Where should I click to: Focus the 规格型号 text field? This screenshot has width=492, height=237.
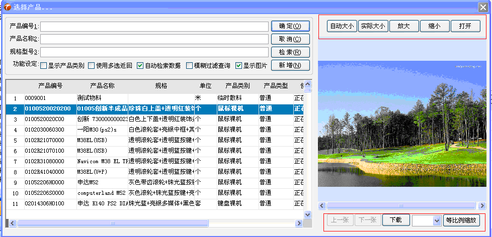(x=154, y=52)
